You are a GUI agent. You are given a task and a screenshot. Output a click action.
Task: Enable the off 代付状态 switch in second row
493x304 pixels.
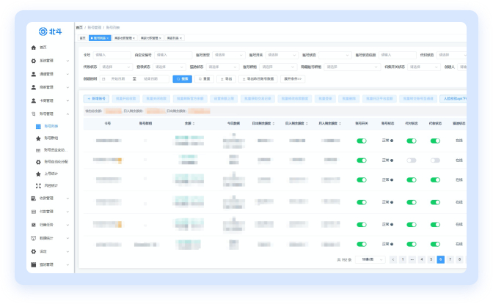(411, 160)
